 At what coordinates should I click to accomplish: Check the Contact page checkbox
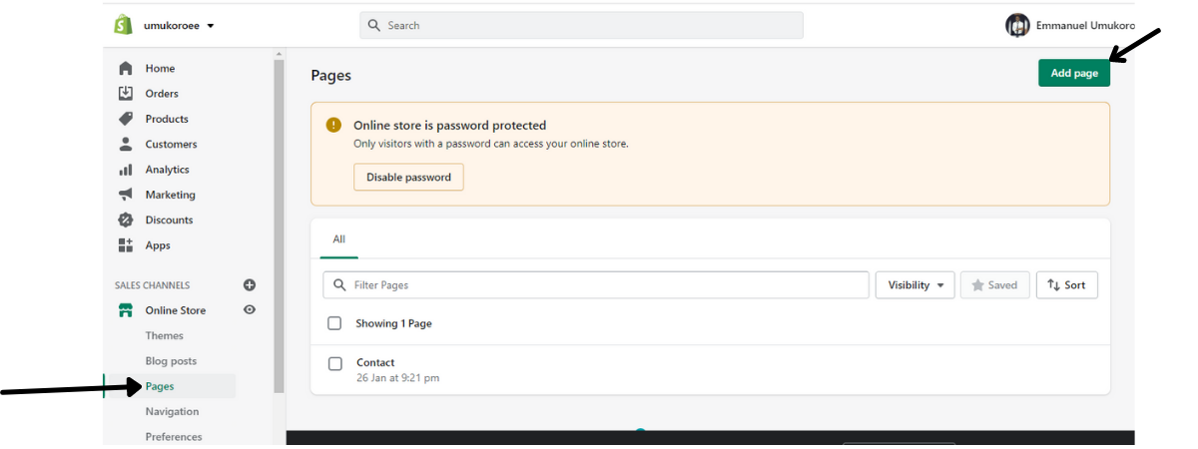tap(335, 363)
